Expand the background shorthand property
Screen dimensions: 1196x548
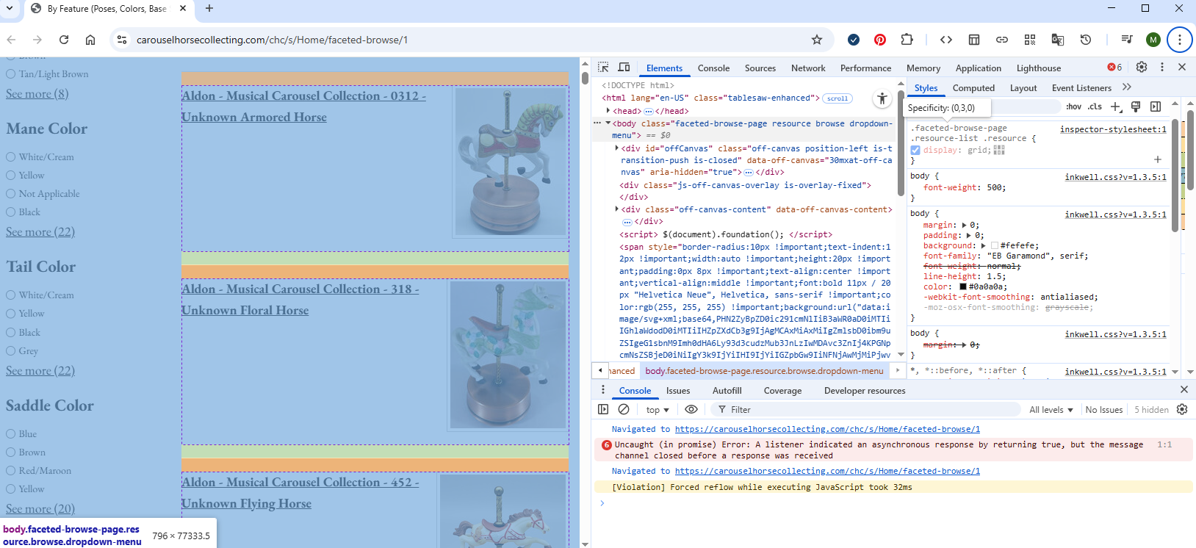coord(983,246)
